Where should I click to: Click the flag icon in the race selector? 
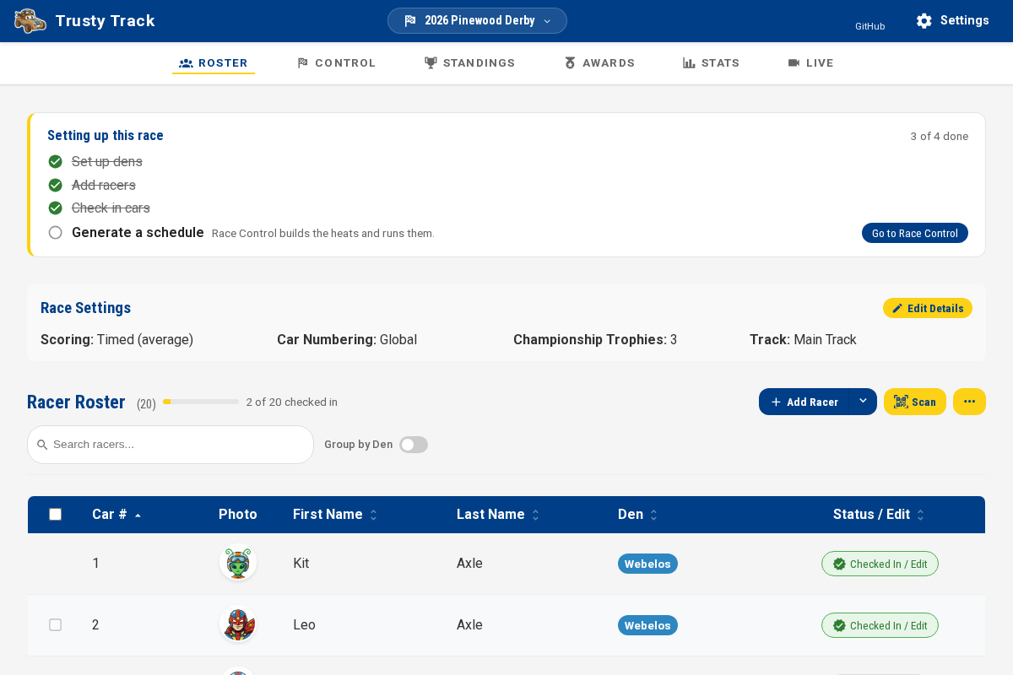pos(410,21)
